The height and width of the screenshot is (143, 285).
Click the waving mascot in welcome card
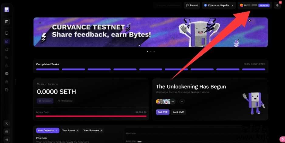[254, 103]
